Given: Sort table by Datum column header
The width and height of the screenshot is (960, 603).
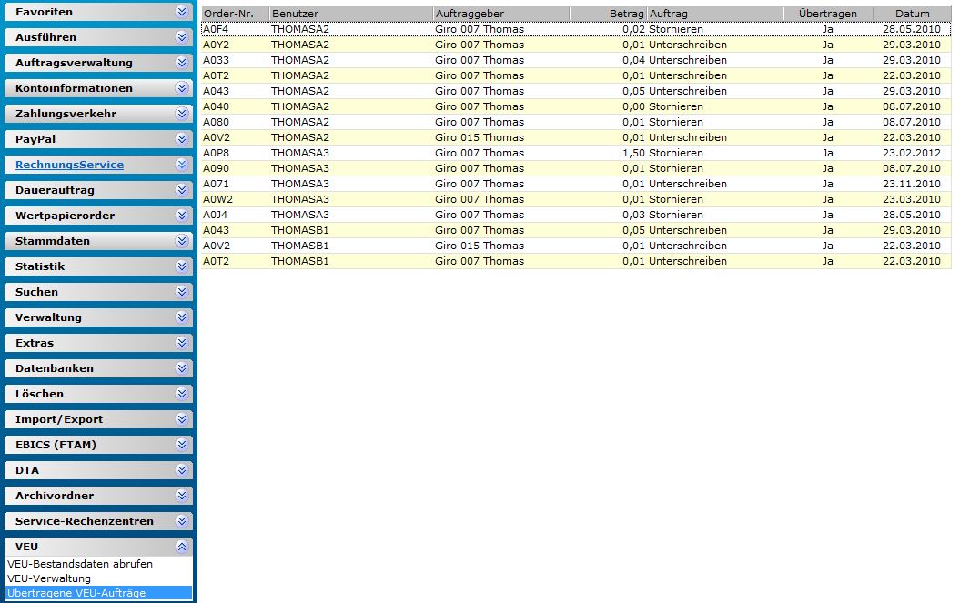Looking at the screenshot, I should [x=913, y=14].
